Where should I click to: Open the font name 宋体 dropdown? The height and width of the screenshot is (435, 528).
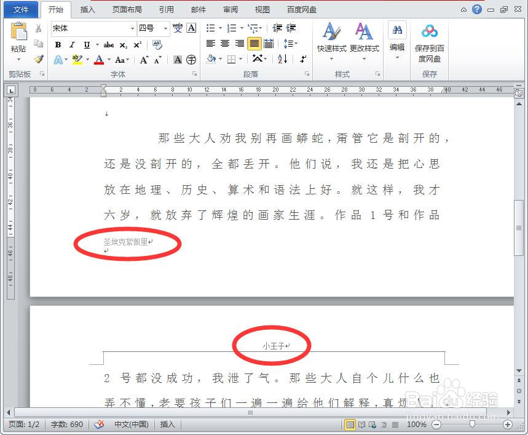tap(132, 28)
